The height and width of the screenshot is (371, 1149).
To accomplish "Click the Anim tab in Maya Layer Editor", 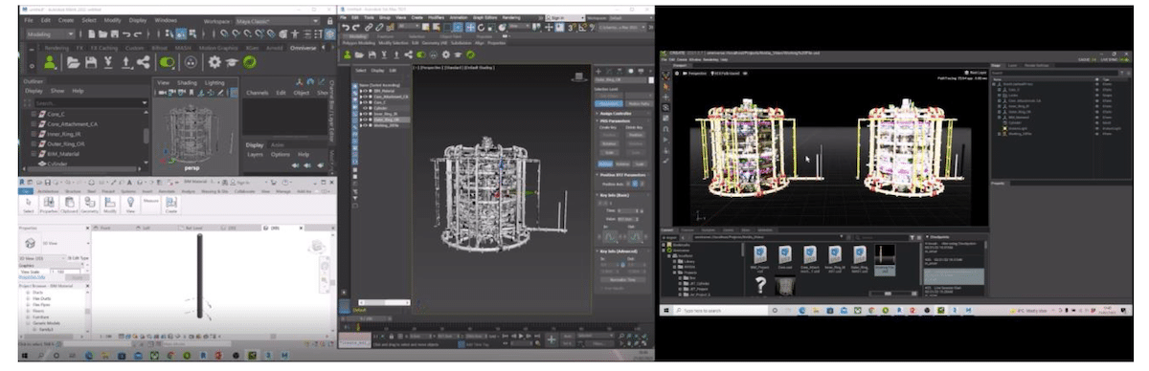I will (279, 145).
